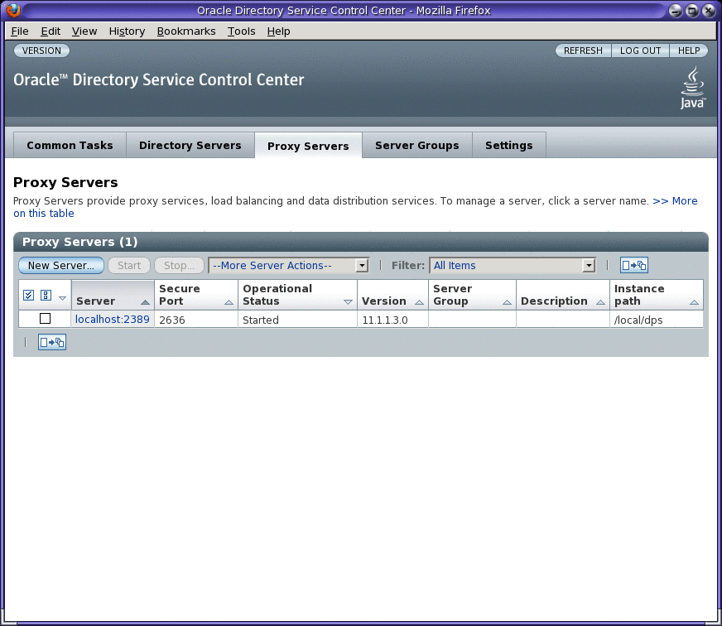Switch to Common Tasks tab
Viewport: 722px width, 626px height.
pos(70,145)
